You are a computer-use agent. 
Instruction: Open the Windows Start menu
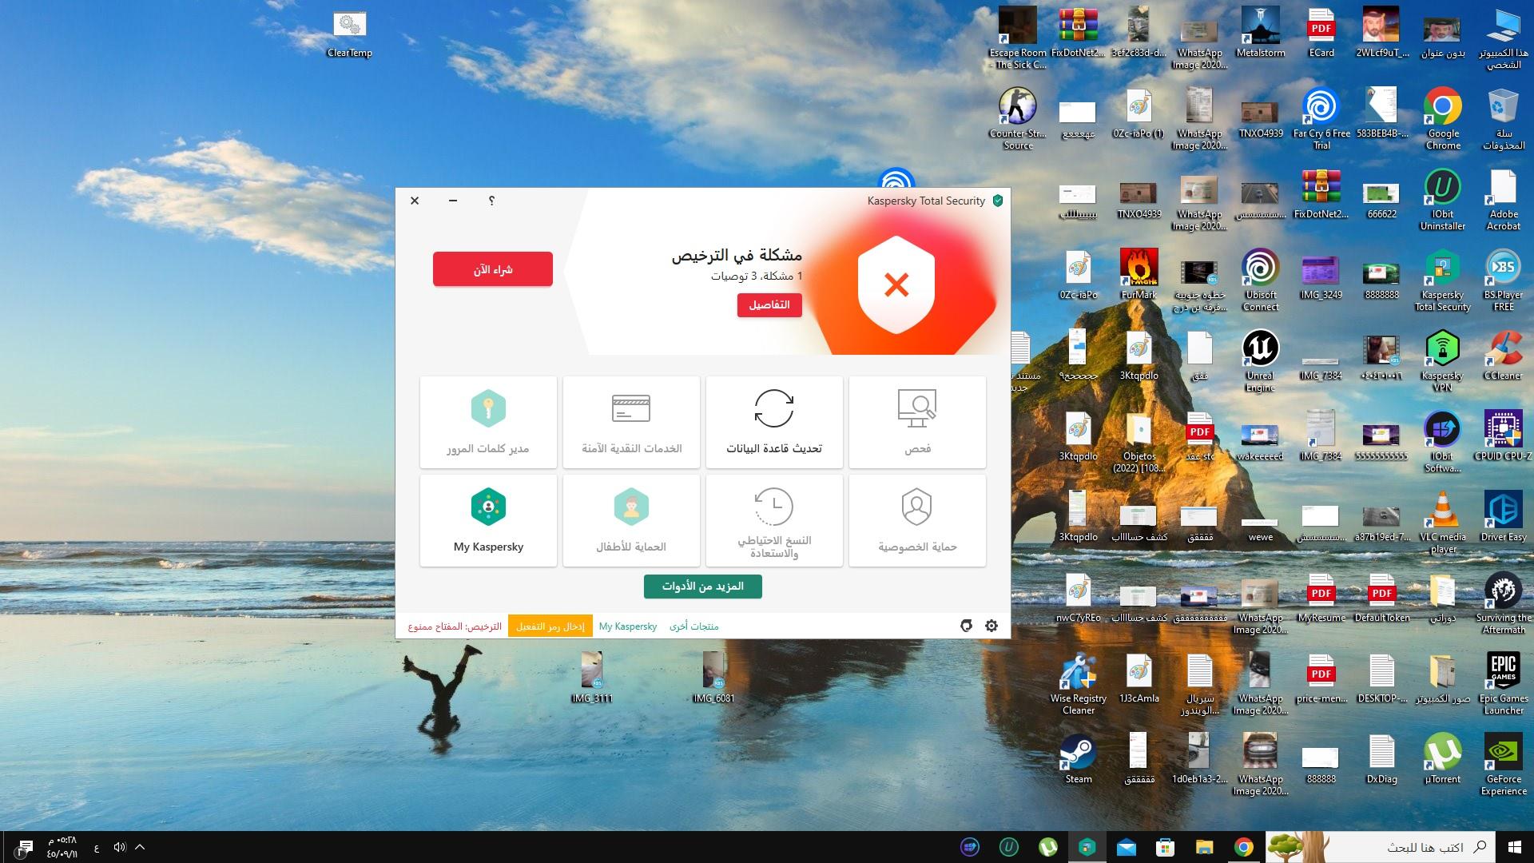[x=1515, y=847]
